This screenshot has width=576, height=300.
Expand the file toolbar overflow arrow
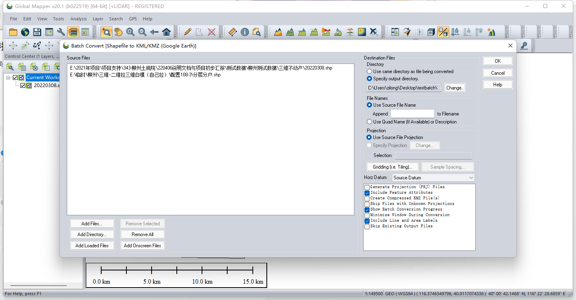(94, 36)
